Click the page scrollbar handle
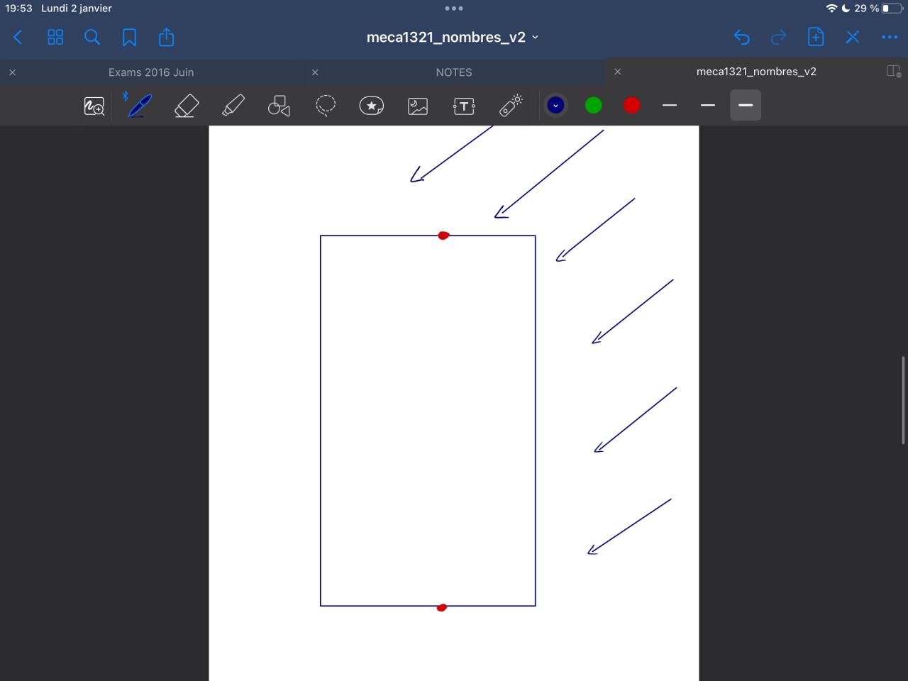This screenshot has width=908, height=681. 903,401
